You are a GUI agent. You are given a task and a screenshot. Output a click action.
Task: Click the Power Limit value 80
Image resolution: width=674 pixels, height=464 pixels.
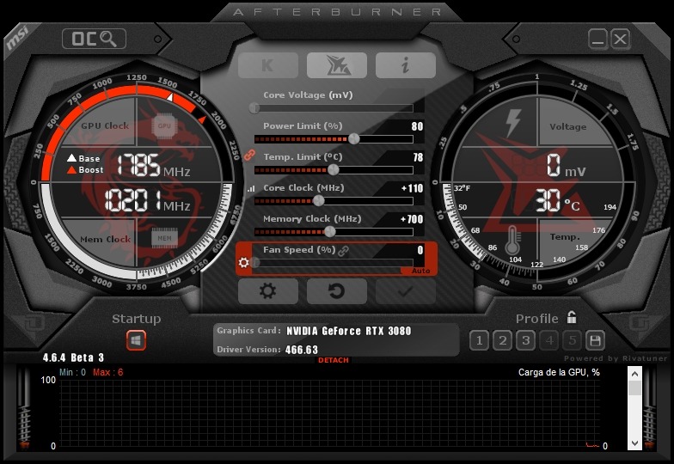coord(418,126)
